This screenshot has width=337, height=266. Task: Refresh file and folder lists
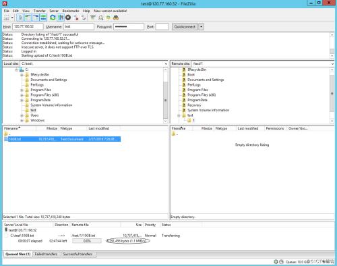(53, 18)
